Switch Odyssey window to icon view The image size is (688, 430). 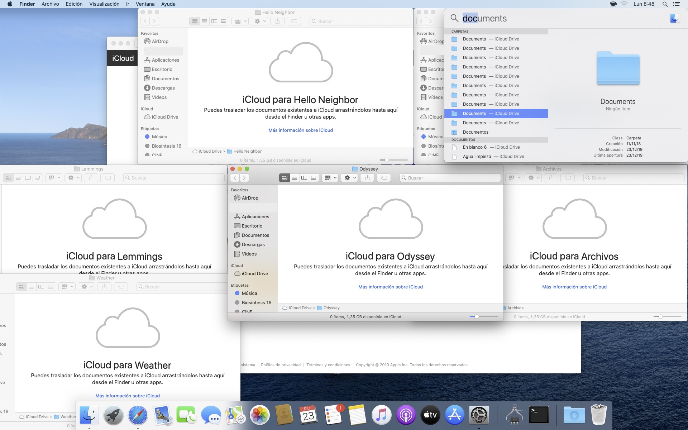[285, 178]
